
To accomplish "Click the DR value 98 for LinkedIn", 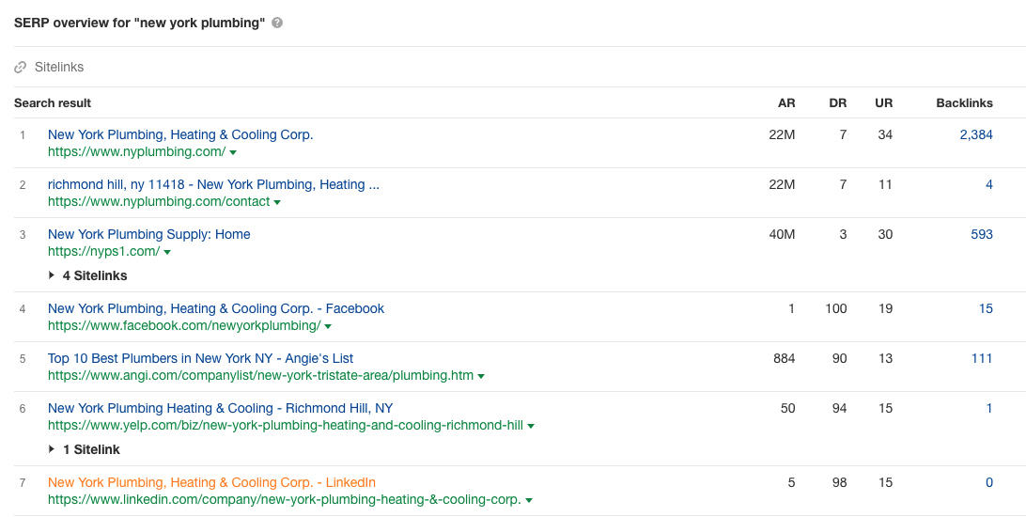I will [839, 483].
